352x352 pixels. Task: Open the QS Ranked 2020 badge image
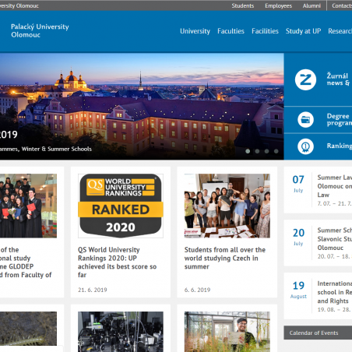coord(121,206)
